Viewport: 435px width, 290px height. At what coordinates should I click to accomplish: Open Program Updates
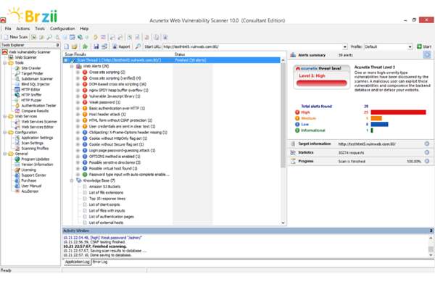tap(36, 159)
